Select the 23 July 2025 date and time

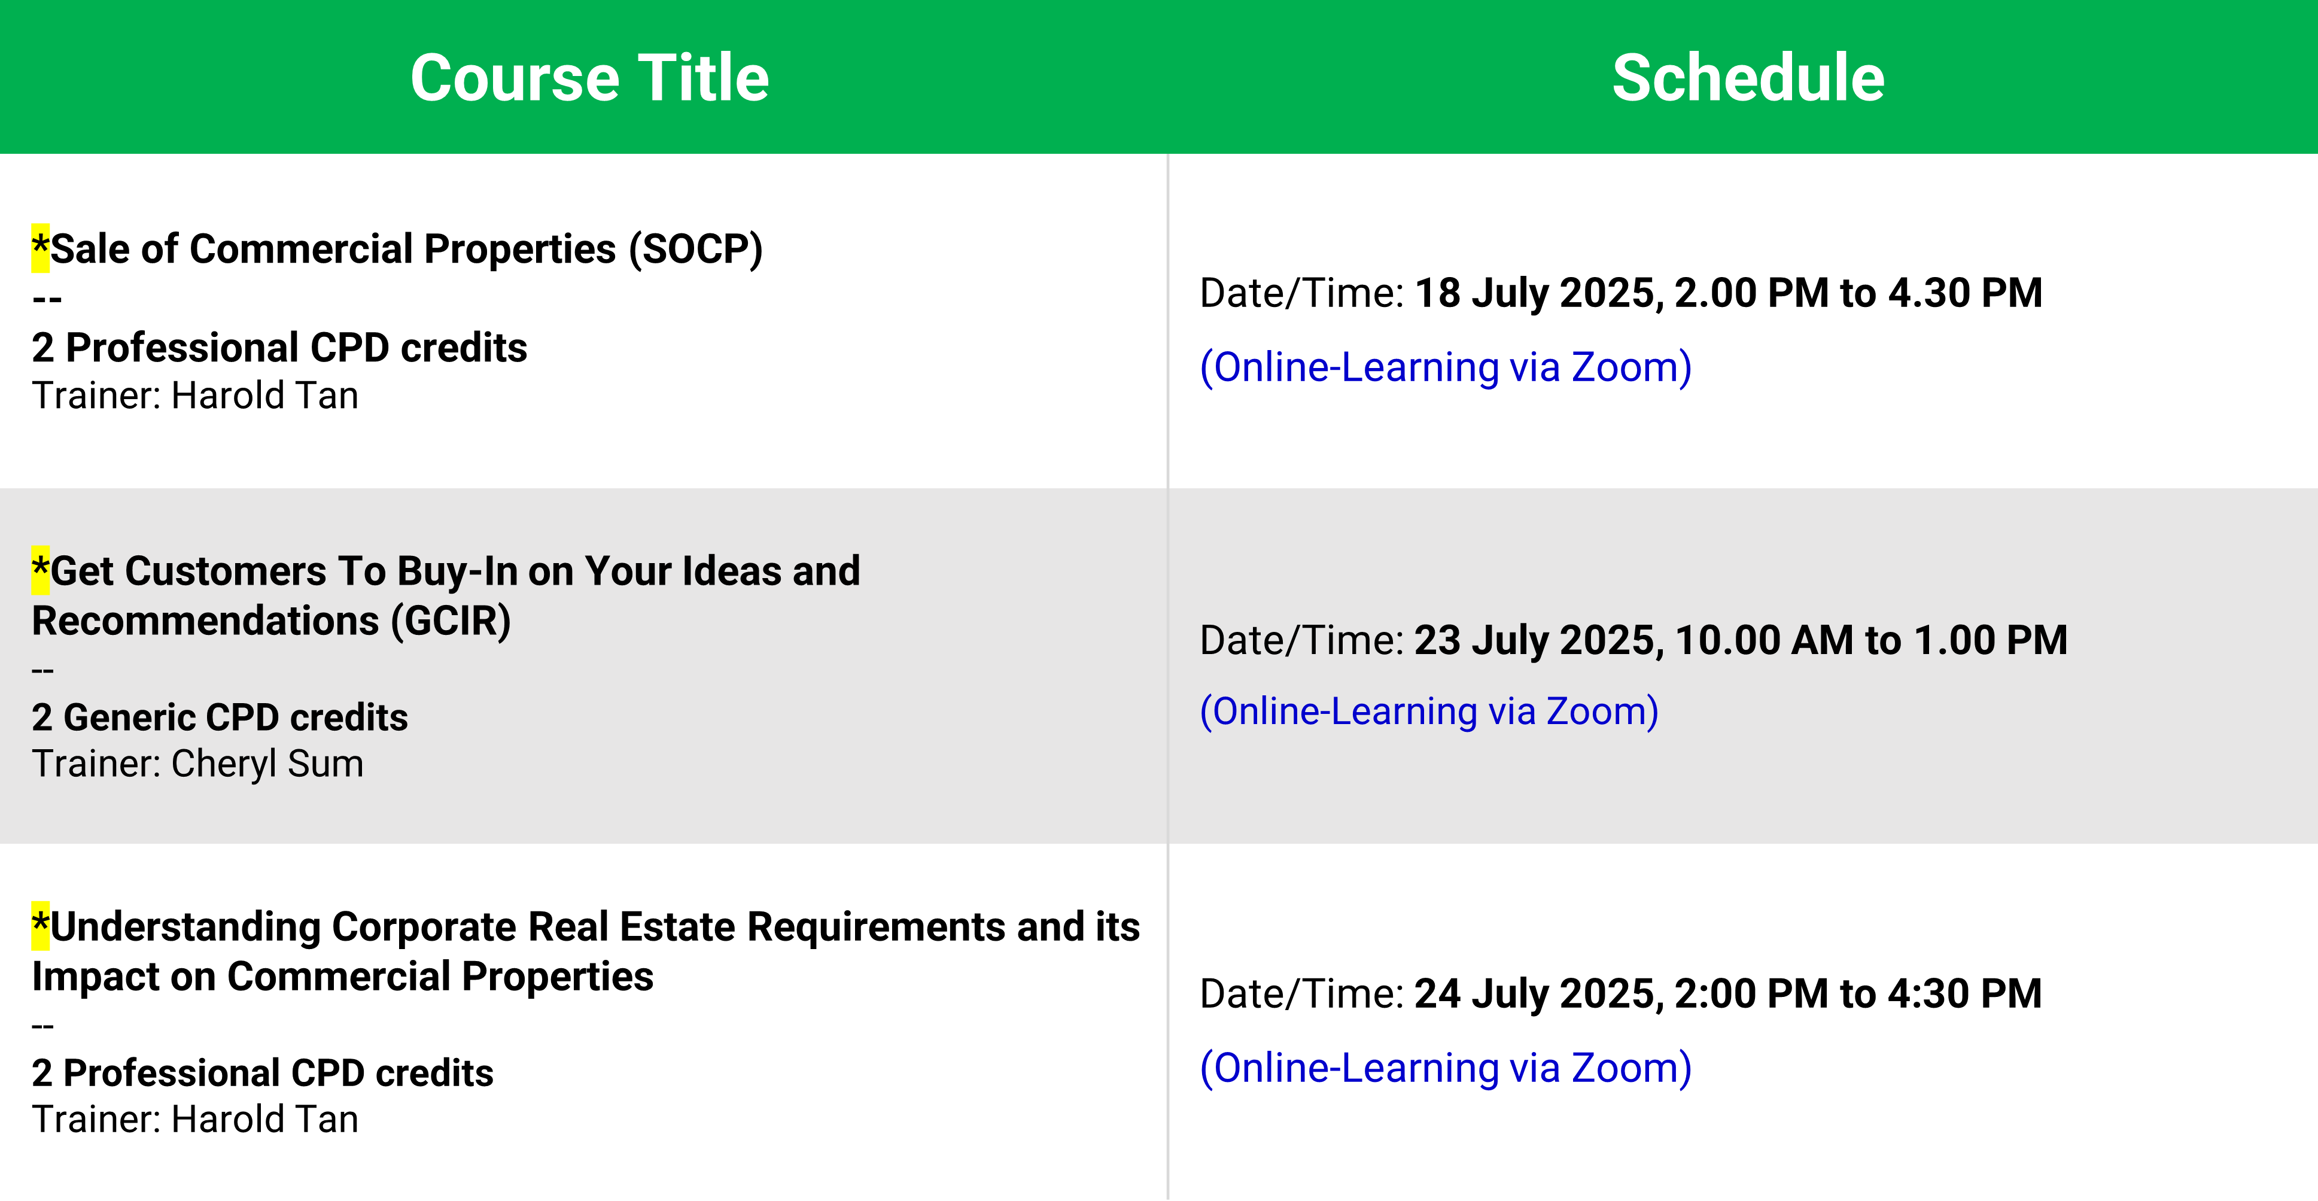tap(1741, 640)
